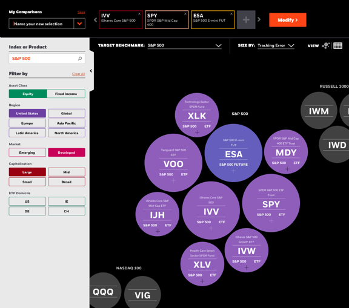The width and height of the screenshot is (349, 308).
Task: Click the Name your new selection field
Action: tap(41, 24)
